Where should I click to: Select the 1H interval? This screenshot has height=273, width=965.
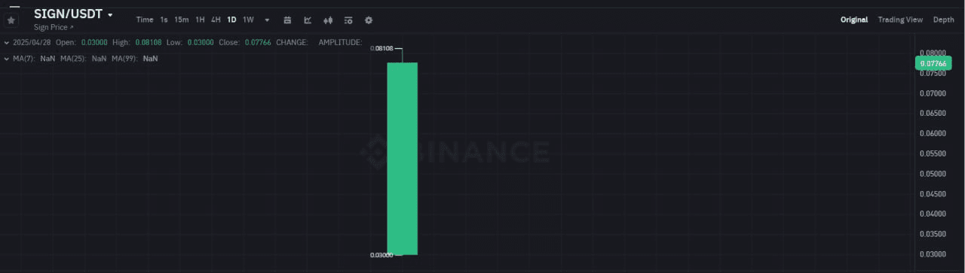(200, 20)
